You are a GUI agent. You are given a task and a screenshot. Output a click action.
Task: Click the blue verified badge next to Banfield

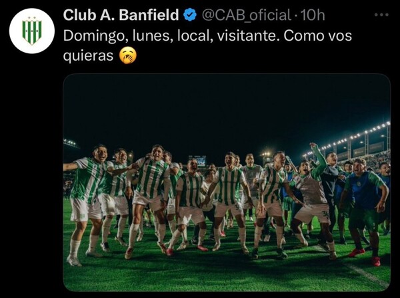190,15
